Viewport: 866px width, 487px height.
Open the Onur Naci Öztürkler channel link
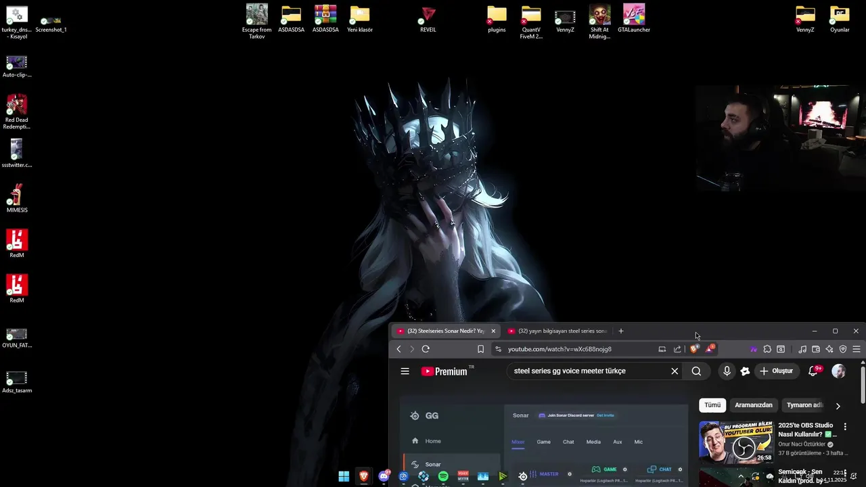[x=802, y=444]
